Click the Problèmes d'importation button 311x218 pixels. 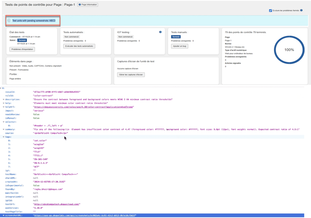click(x=22, y=49)
